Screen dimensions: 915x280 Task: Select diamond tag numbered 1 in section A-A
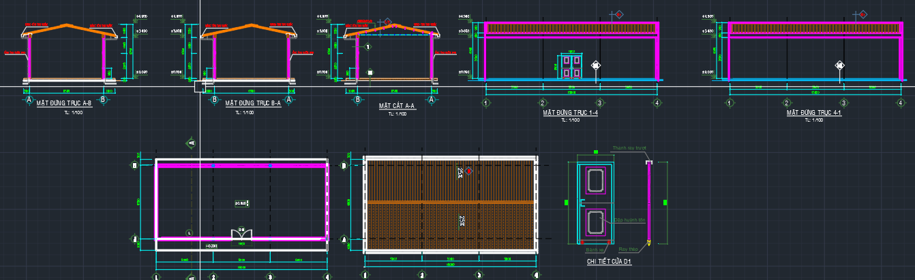(x=367, y=47)
